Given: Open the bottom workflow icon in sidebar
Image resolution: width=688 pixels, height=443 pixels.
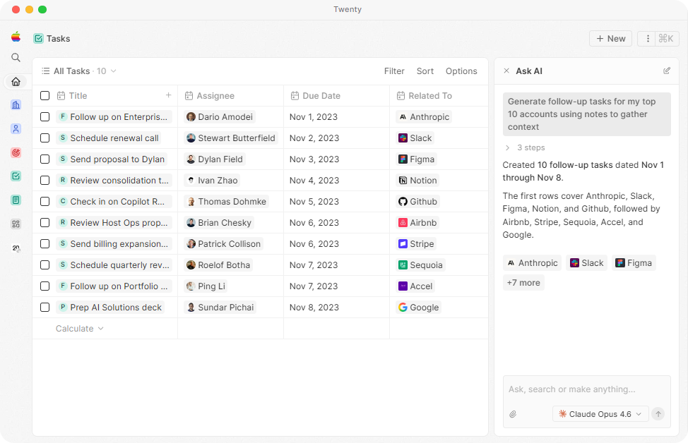Looking at the screenshot, I should (x=16, y=248).
